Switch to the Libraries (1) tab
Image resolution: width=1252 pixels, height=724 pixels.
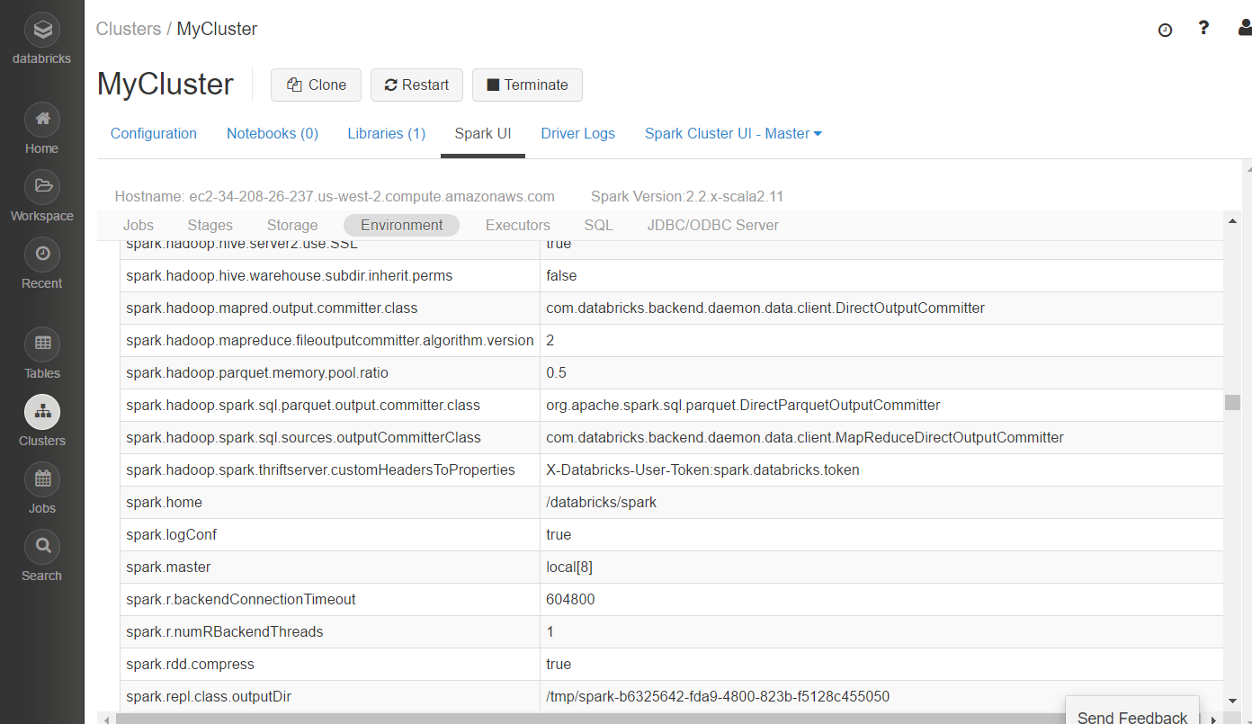(x=387, y=133)
